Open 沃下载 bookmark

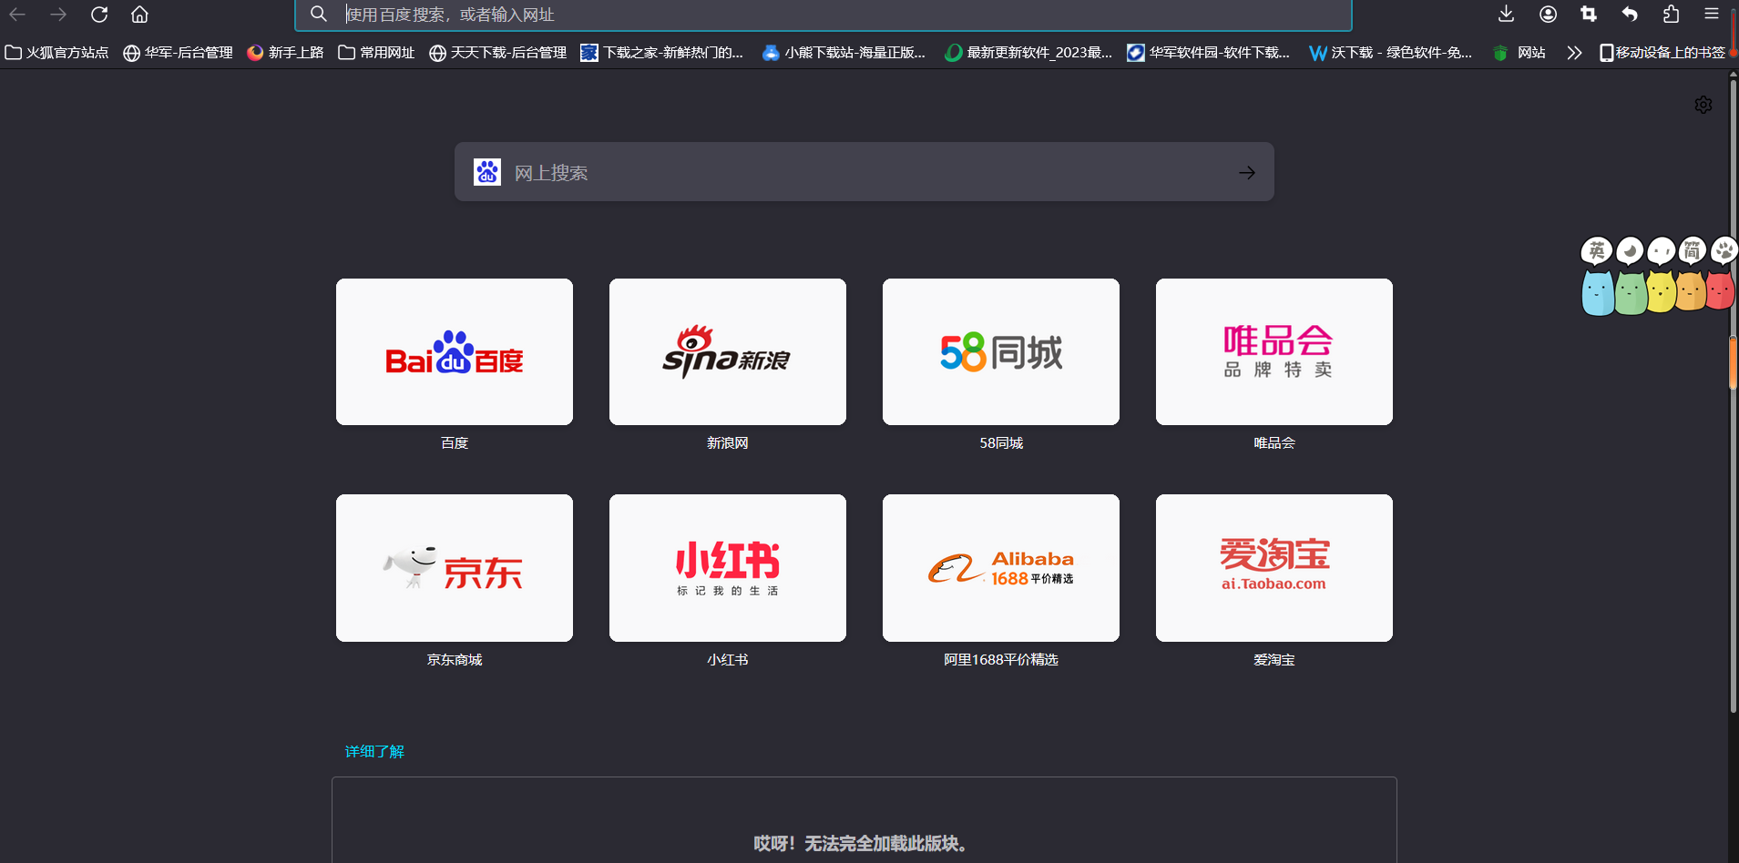(x=1391, y=53)
